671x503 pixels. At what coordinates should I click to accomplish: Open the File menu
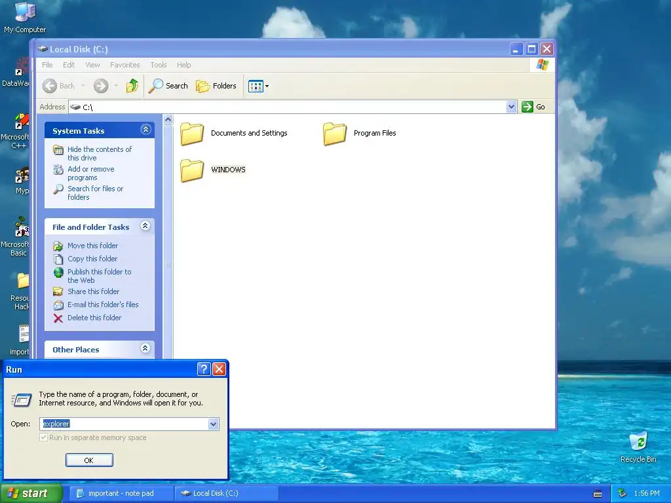click(x=47, y=65)
